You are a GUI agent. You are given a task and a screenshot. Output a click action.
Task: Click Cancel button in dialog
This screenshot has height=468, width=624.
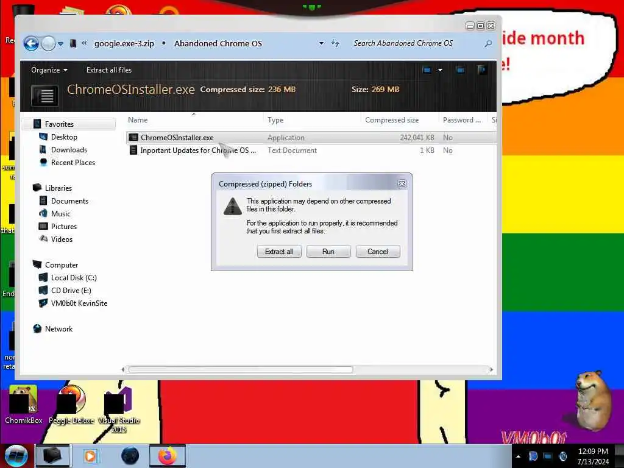pos(378,252)
